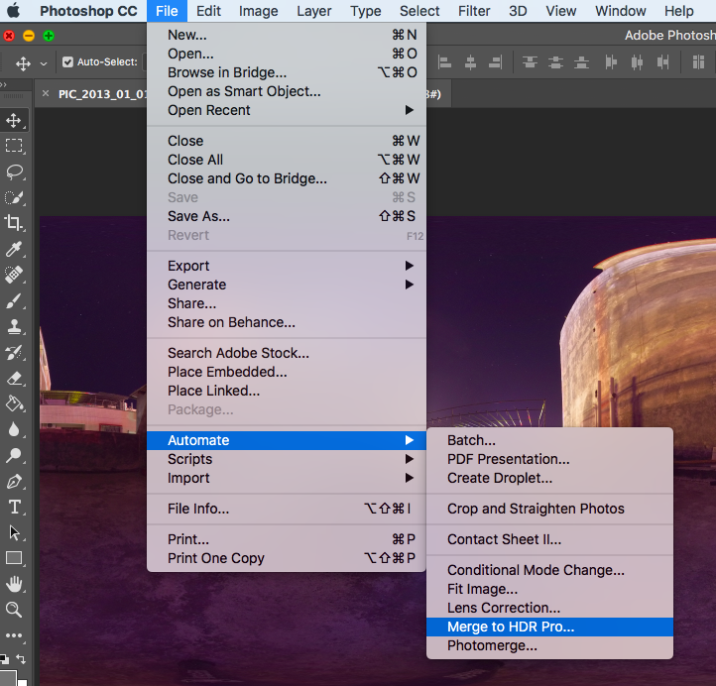Click the default colors mini icon
Screen dimensions: 716x686
(x=4, y=658)
